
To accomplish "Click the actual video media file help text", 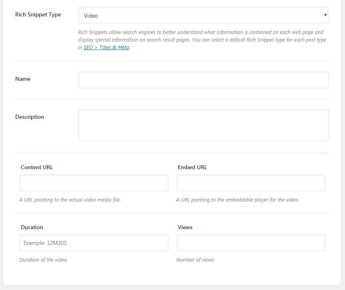I will click(x=70, y=200).
